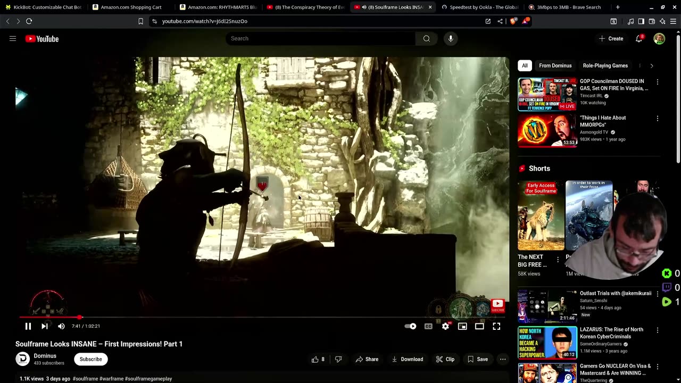Click the browser address bar URL
Image resolution: width=681 pixels, height=383 pixels.
[x=205, y=21]
